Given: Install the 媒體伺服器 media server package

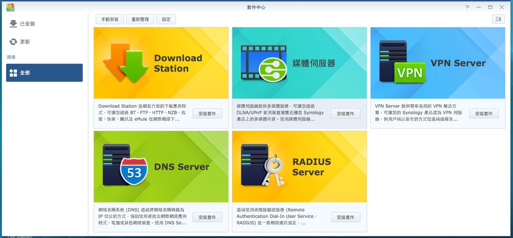Looking at the screenshot, I should point(346,113).
